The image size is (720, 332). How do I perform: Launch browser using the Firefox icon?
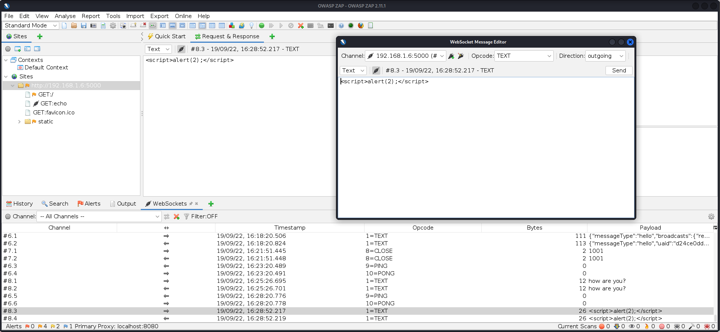(361, 26)
